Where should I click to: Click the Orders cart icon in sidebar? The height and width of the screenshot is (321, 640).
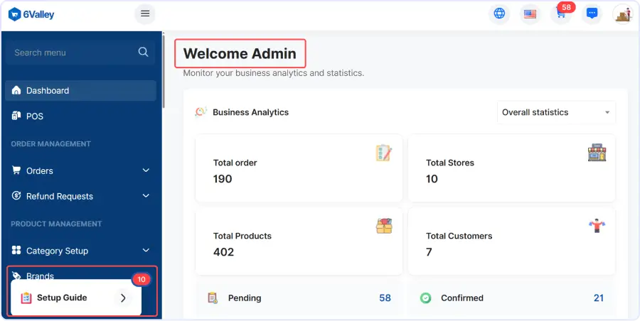click(x=16, y=170)
